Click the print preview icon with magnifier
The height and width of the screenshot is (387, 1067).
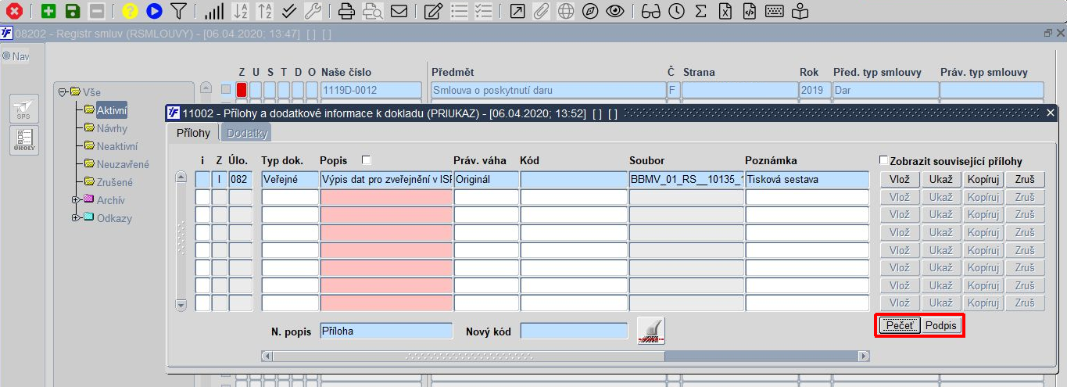pyautogui.click(x=372, y=11)
